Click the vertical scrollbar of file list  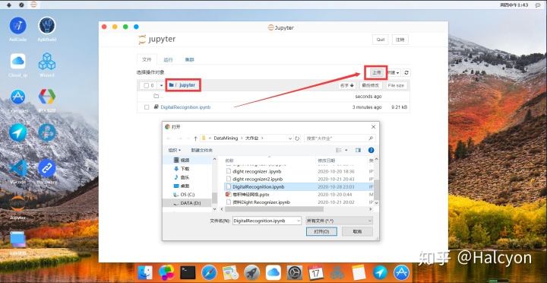[x=376, y=189]
